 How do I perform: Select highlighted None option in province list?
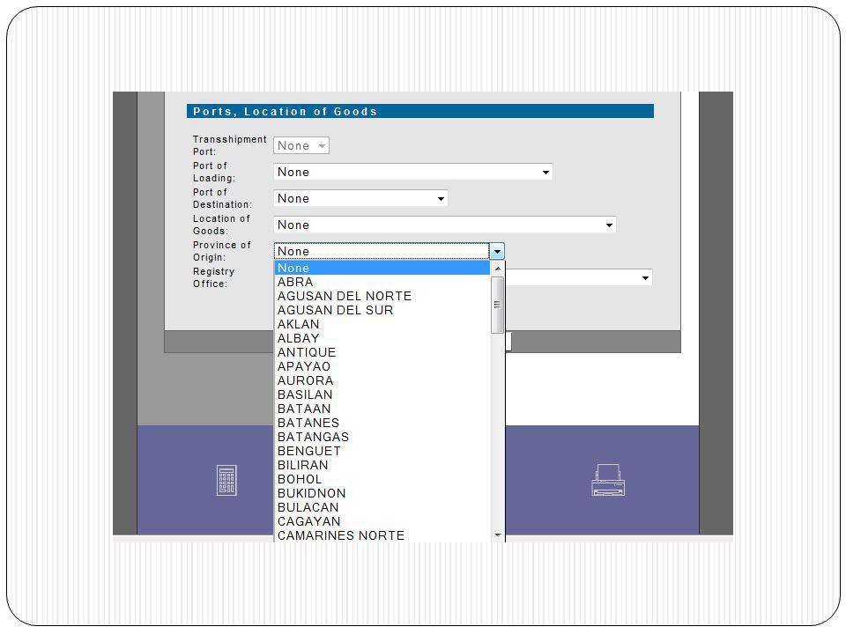point(382,268)
